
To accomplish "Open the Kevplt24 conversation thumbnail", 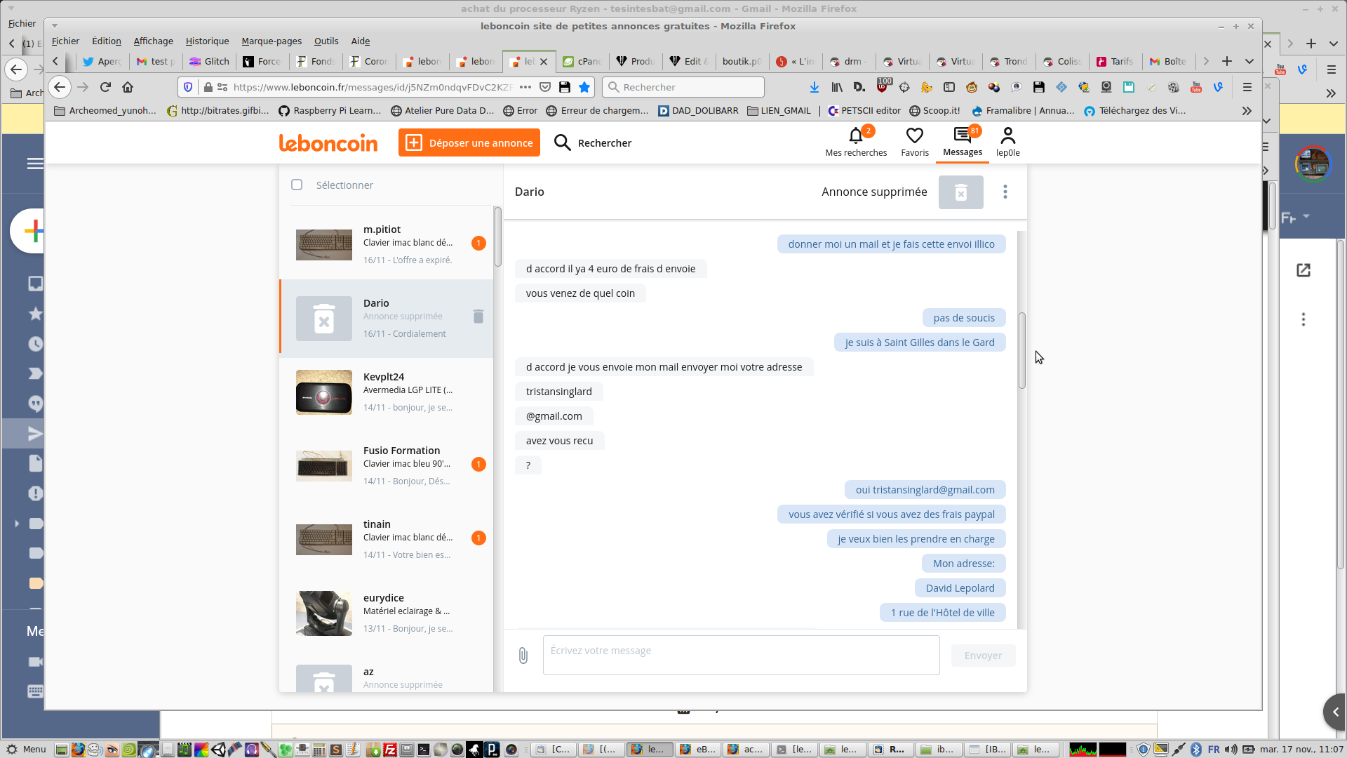I will click(324, 392).
